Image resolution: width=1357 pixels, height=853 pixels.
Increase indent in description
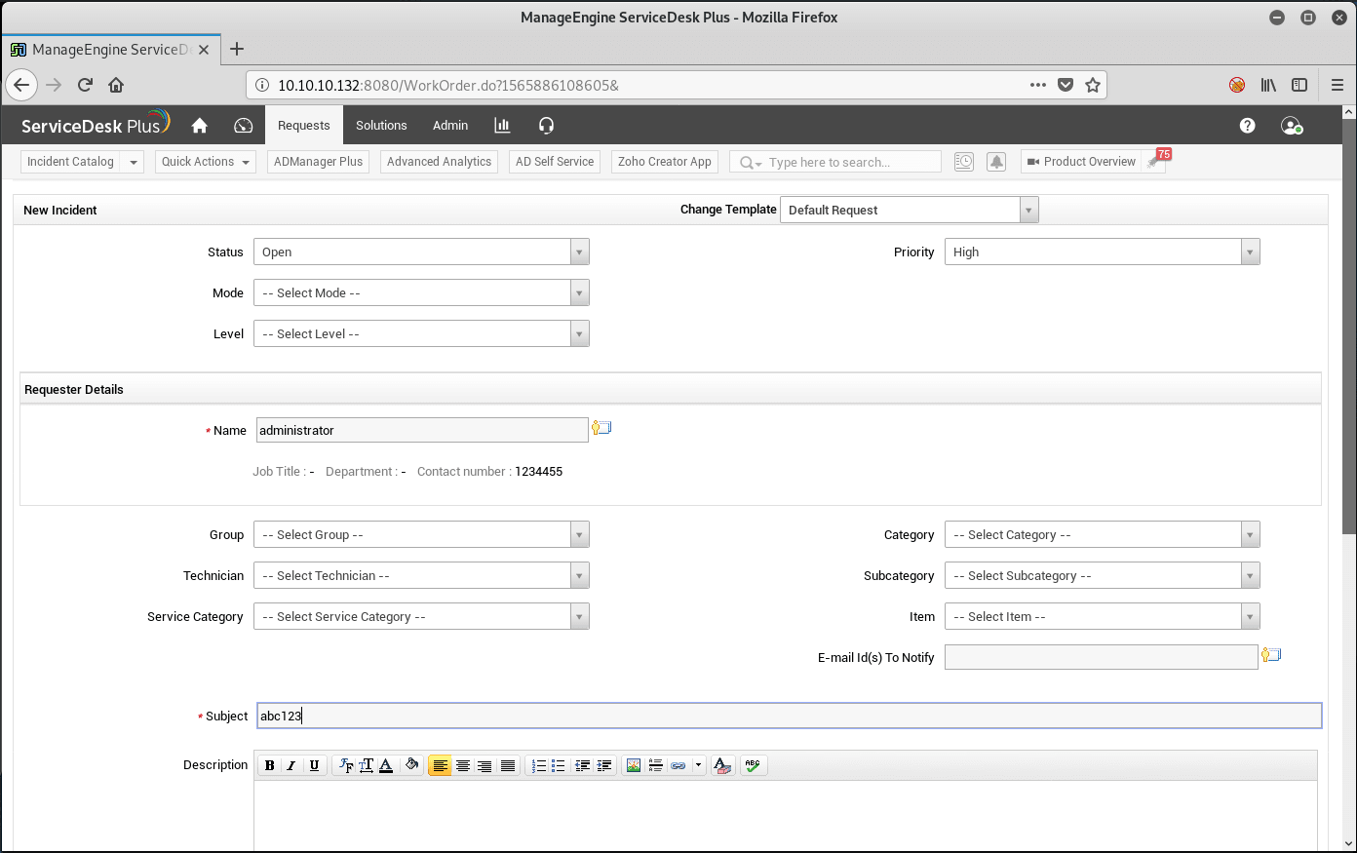pyautogui.click(x=604, y=765)
